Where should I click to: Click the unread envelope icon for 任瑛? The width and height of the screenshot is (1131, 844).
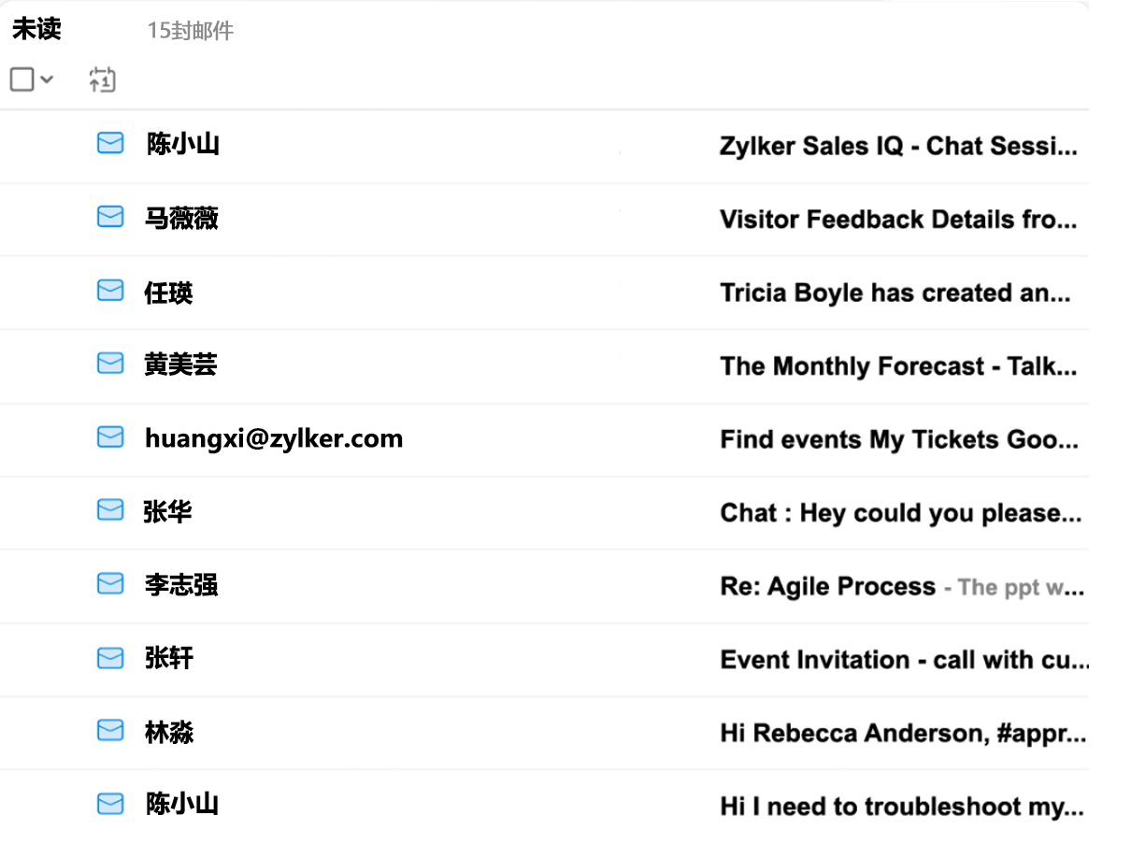pyautogui.click(x=110, y=291)
